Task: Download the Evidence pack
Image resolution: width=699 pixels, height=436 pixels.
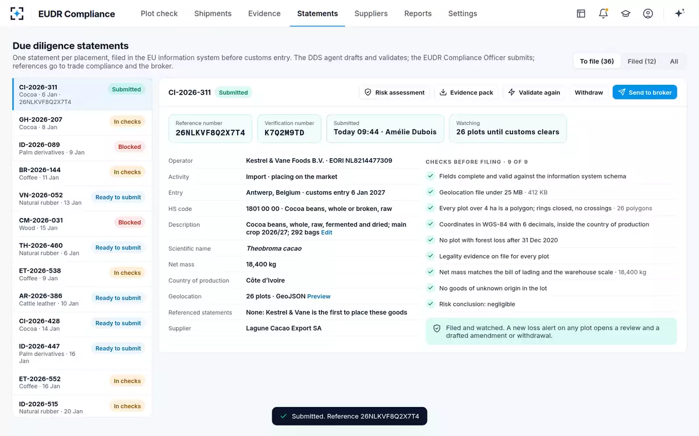Action: (466, 92)
